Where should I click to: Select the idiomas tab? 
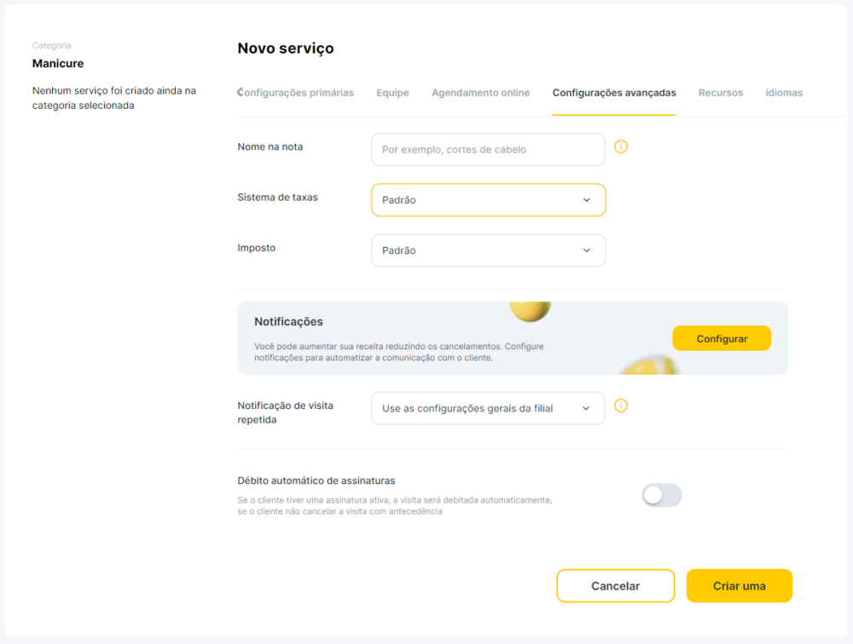(x=784, y=93)
